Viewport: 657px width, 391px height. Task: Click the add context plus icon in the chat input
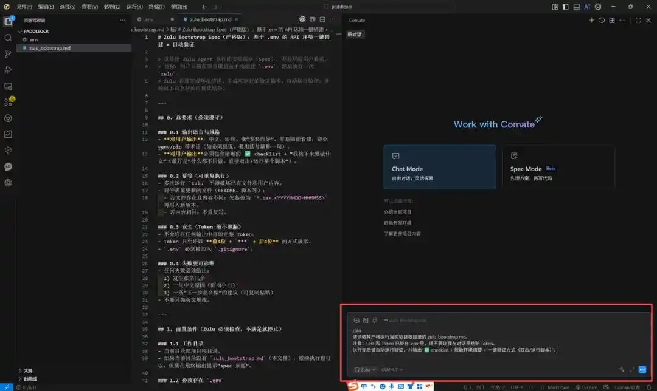[356, 321]
